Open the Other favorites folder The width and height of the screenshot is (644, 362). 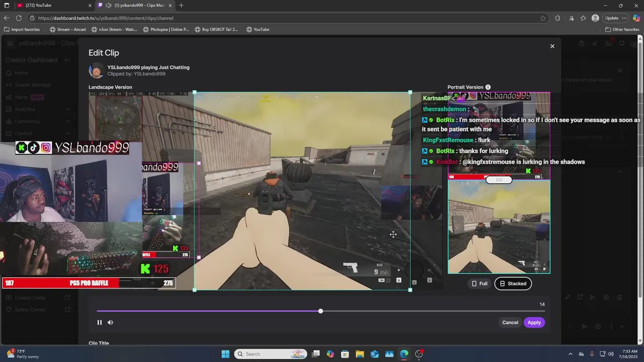click(x=622, y=30)
